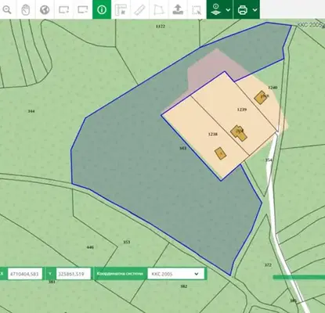325x313 pixels.
Task: Open the ruler distance measure tool
Action: pyautogui.click(x=139, y=10)
